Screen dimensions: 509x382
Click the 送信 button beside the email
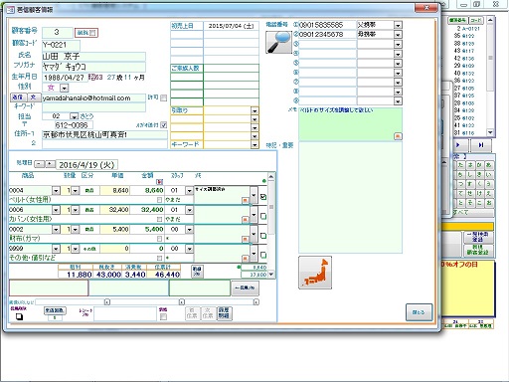coord(18,97)
